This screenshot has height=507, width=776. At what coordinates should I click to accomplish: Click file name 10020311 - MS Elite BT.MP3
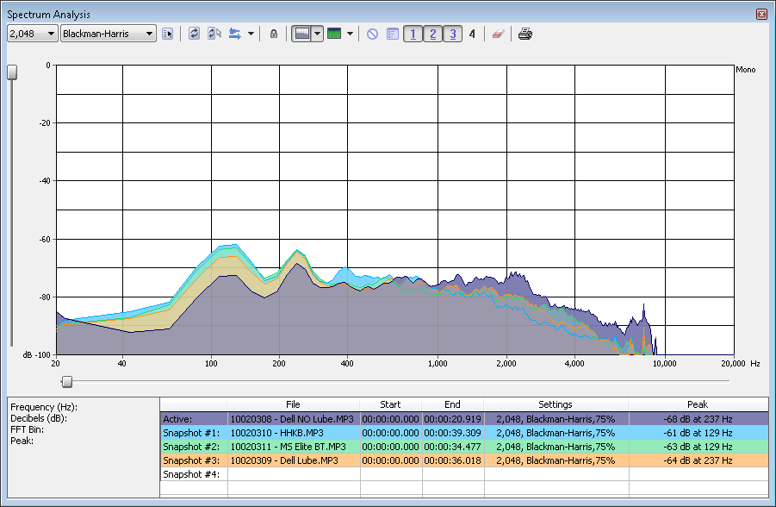tap(288, 447)
